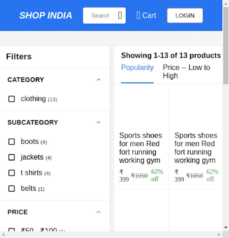Image resolution: width=229 pixels, height=238 pixels.
Task: Collapse the CATEGORY filter section
Action: tap(98, 80)
